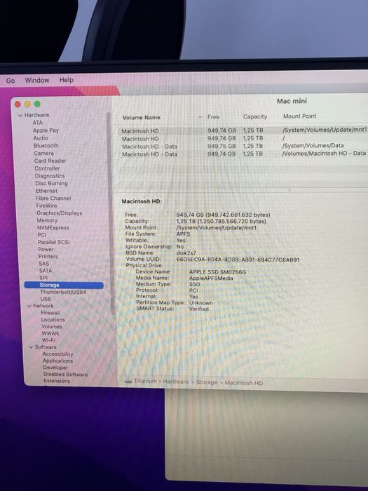
Task: Select Power in the sidebar
Action: (x=46, y=249)
